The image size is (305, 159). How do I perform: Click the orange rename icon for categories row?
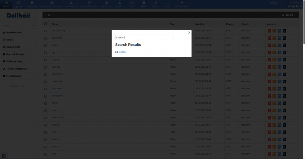coord(274,96)
